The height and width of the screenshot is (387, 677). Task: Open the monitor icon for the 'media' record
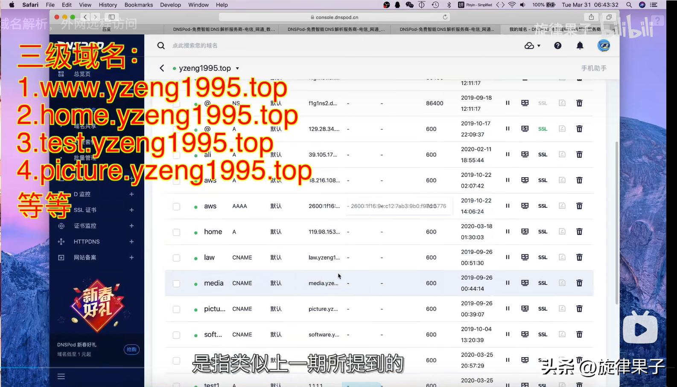click(x=525, y=283)
